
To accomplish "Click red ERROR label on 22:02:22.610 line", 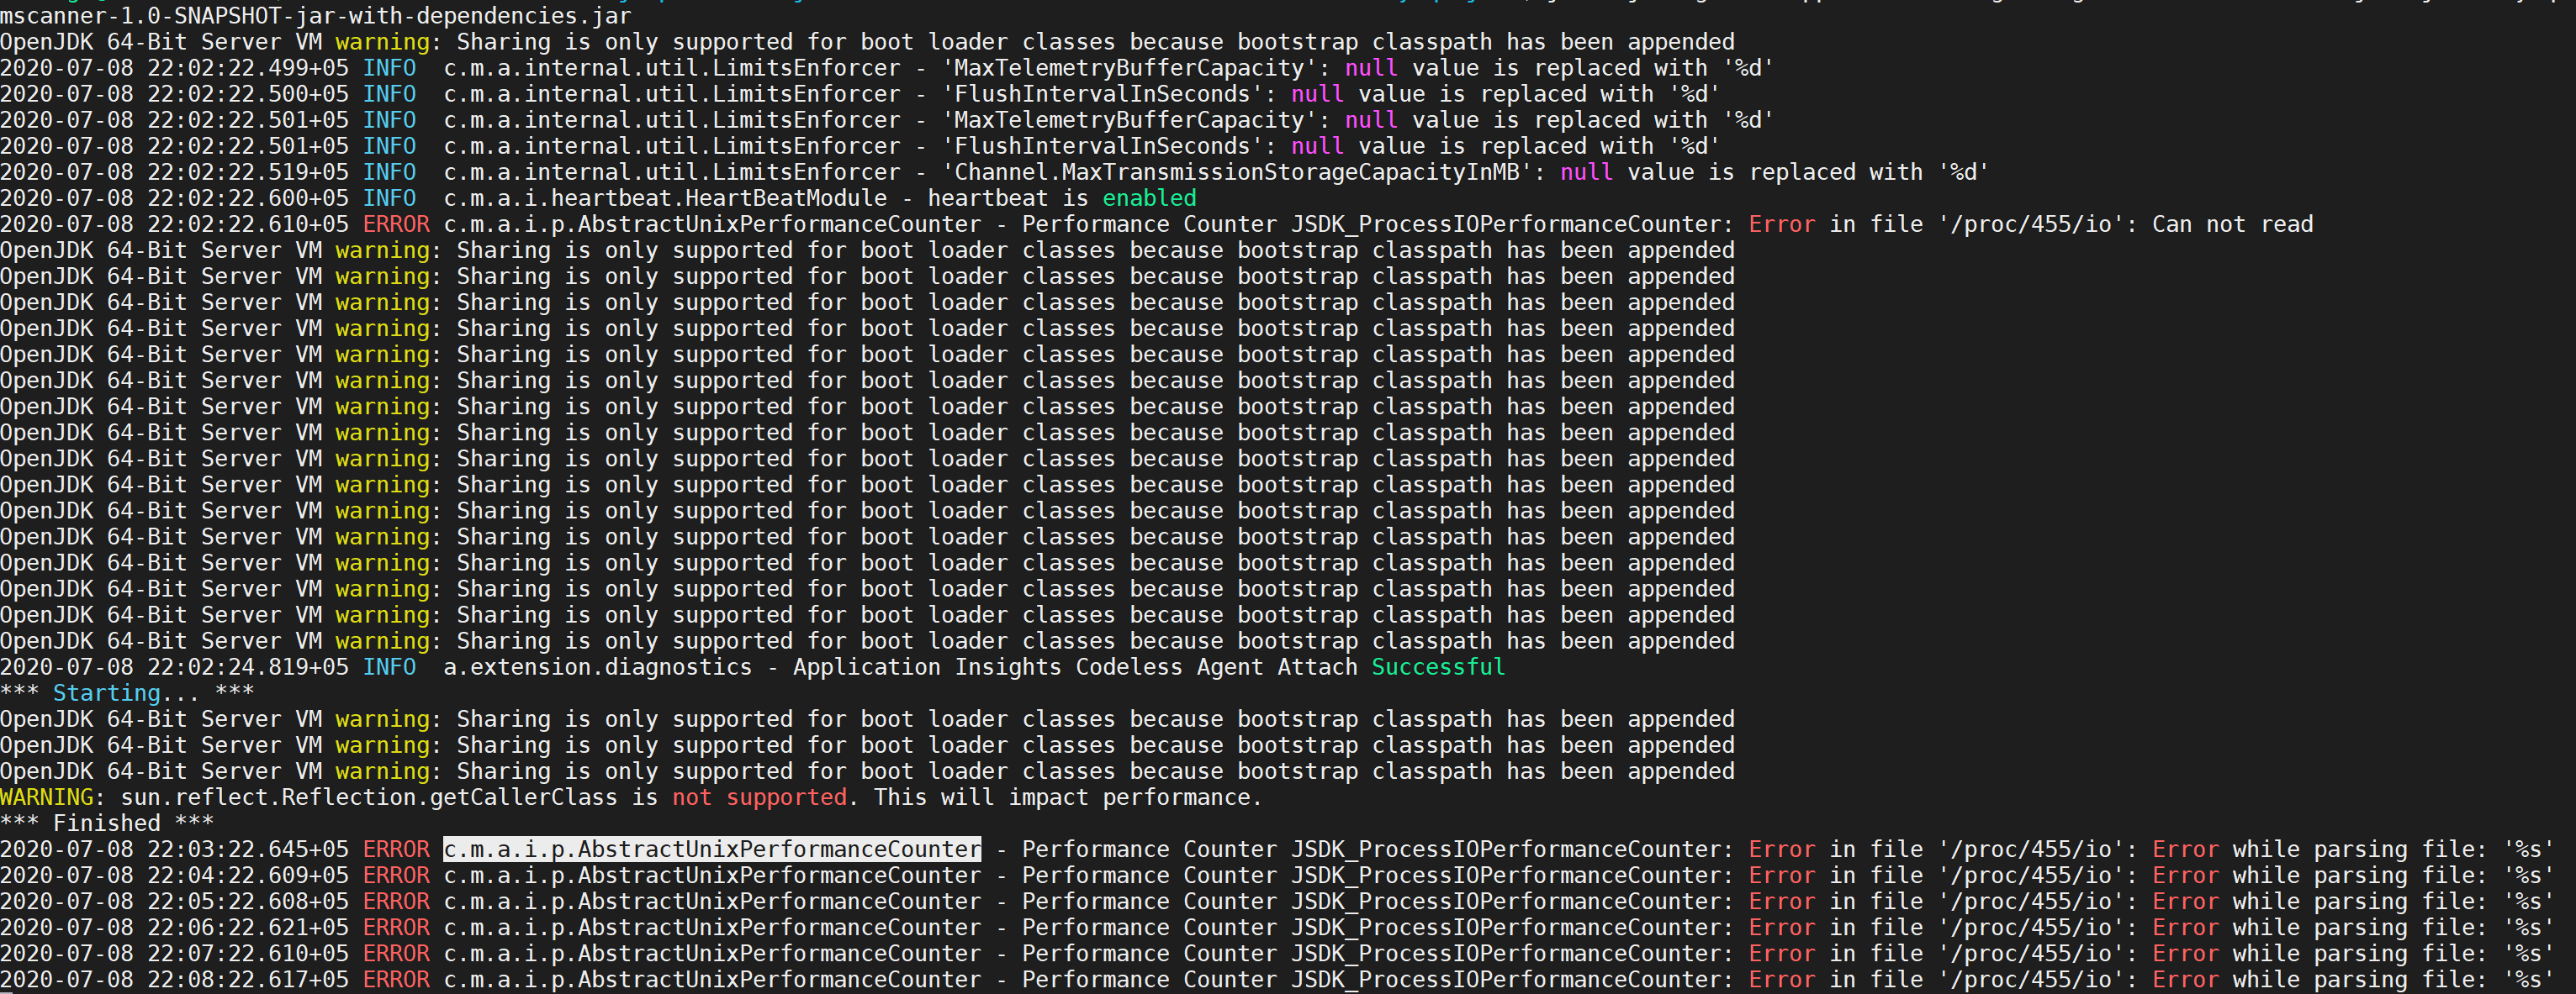I will (396, 224).
